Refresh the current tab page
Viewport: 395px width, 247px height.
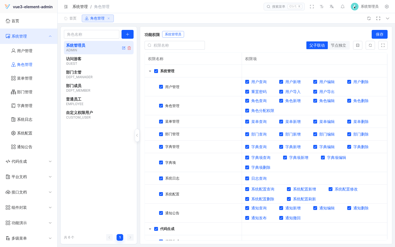point(369,18)
